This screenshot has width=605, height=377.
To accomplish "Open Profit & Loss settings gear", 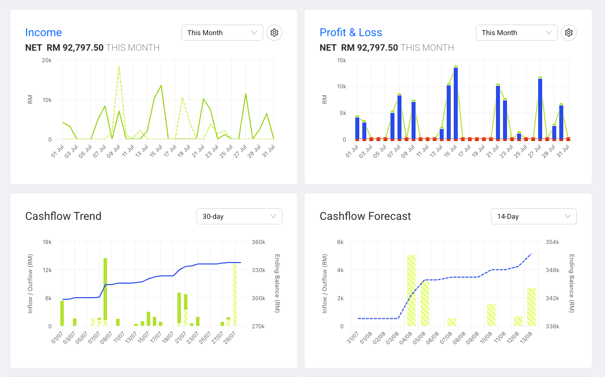I will coord(569,33).
